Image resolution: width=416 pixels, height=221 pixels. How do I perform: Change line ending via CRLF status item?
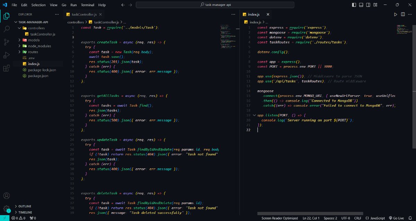tap(358, 218)
